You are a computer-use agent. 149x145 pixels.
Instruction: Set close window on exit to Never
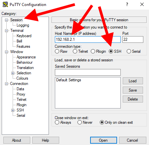[x=79, y=122]
